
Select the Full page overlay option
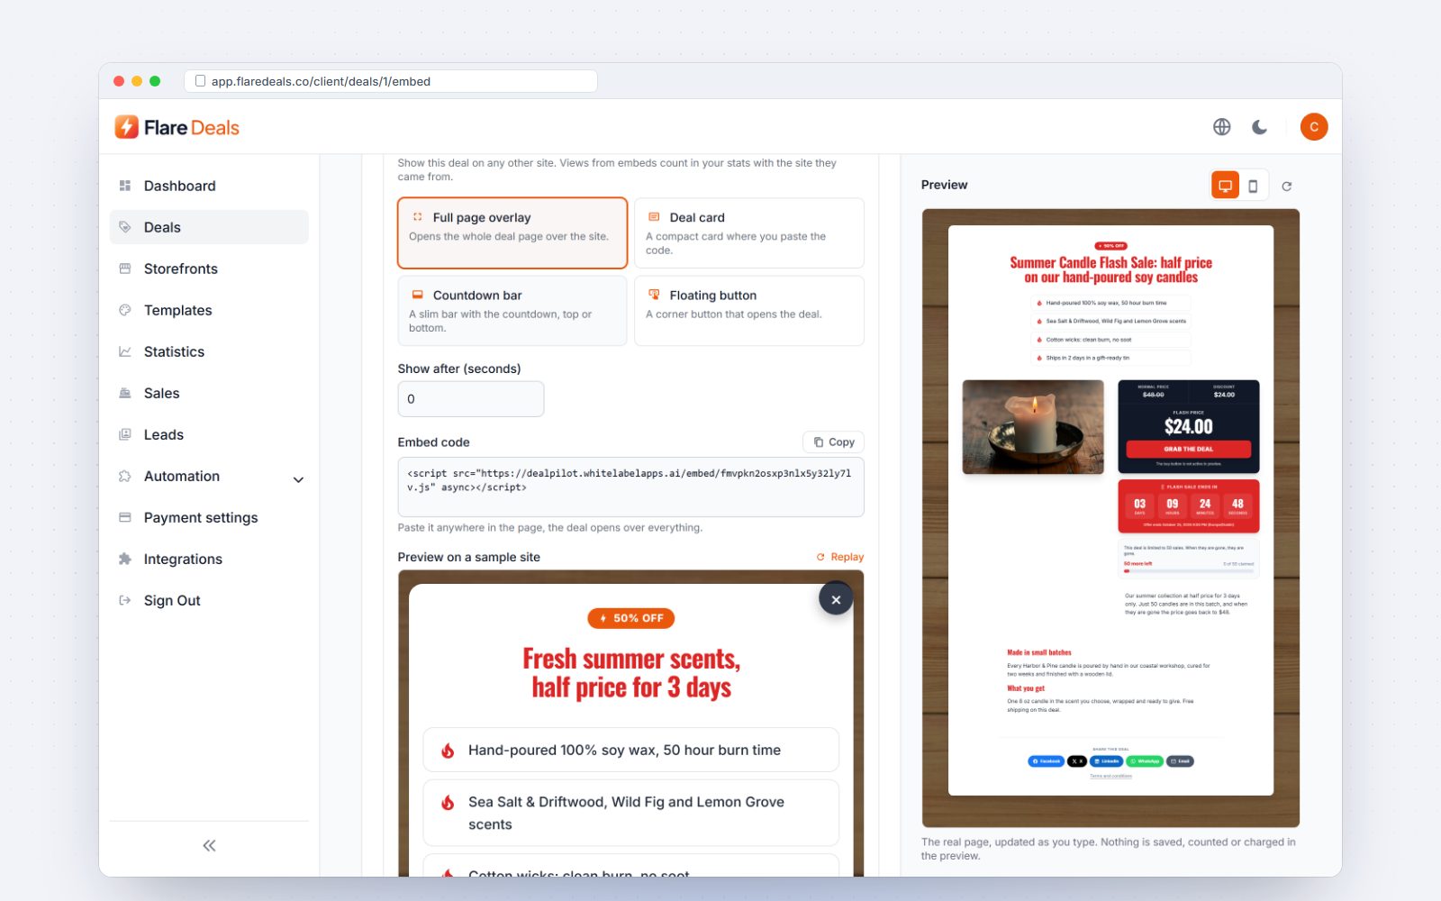[x=512, y=233]
